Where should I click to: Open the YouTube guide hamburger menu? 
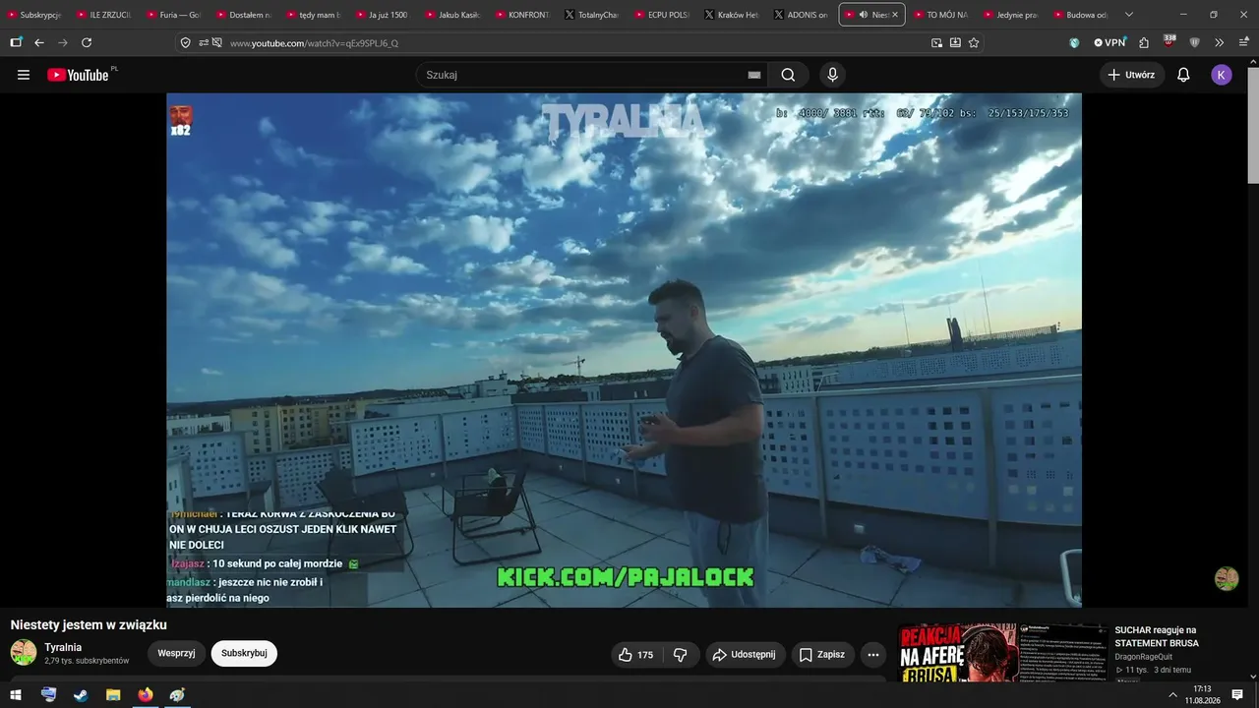coord(24,75)
